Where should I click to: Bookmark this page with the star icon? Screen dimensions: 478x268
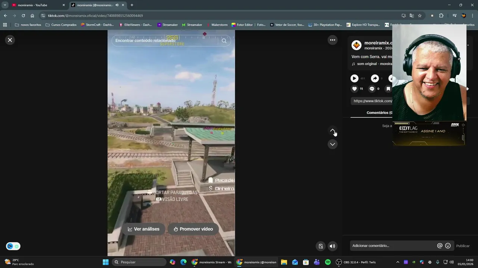(x=420, y=16)
